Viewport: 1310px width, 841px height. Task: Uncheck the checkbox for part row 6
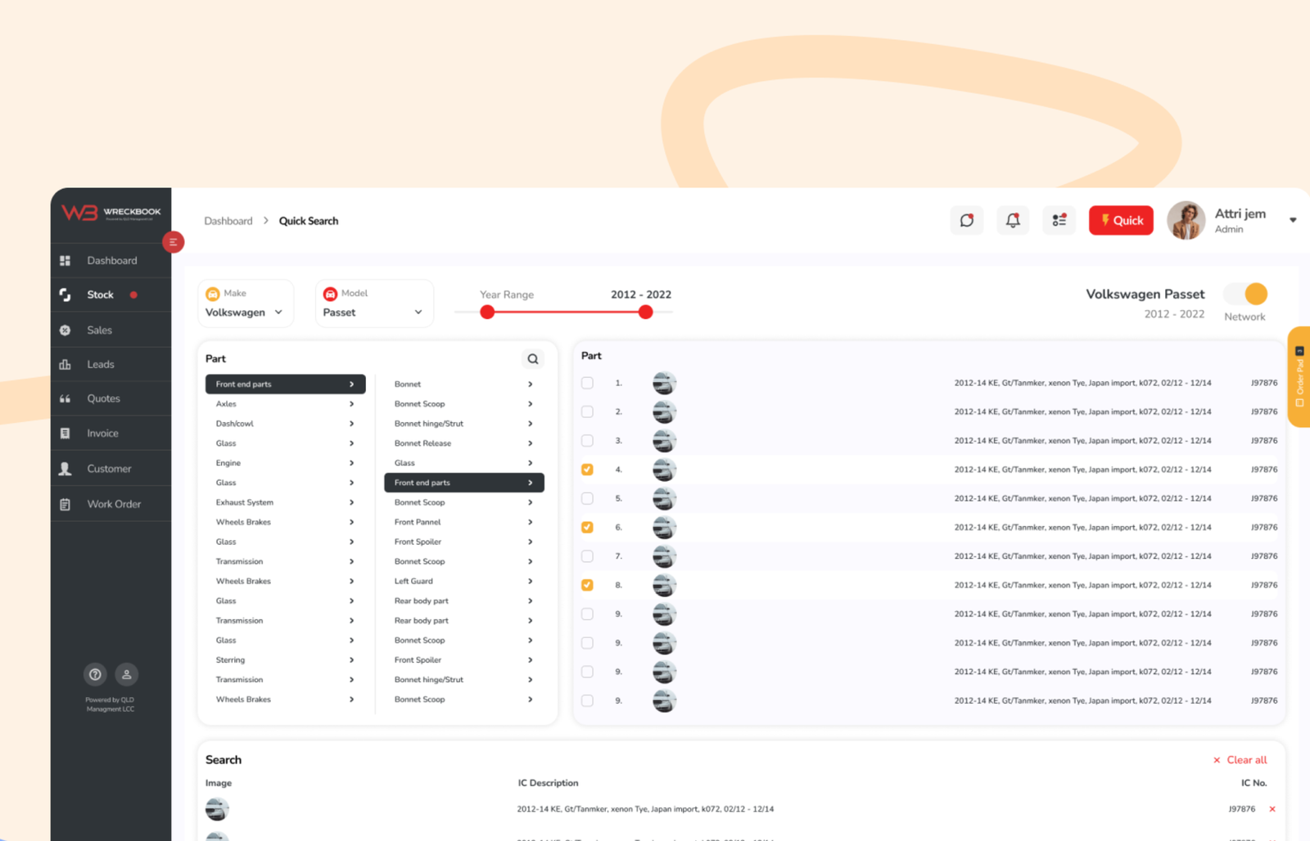pyautogui.click(x=587, y=528)
